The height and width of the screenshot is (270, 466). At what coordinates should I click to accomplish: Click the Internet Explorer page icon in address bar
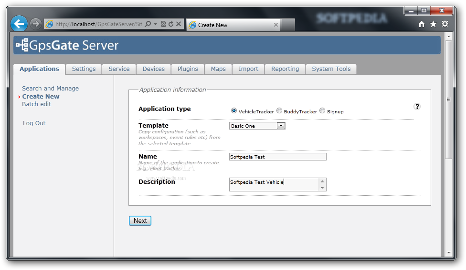point(49,24)
